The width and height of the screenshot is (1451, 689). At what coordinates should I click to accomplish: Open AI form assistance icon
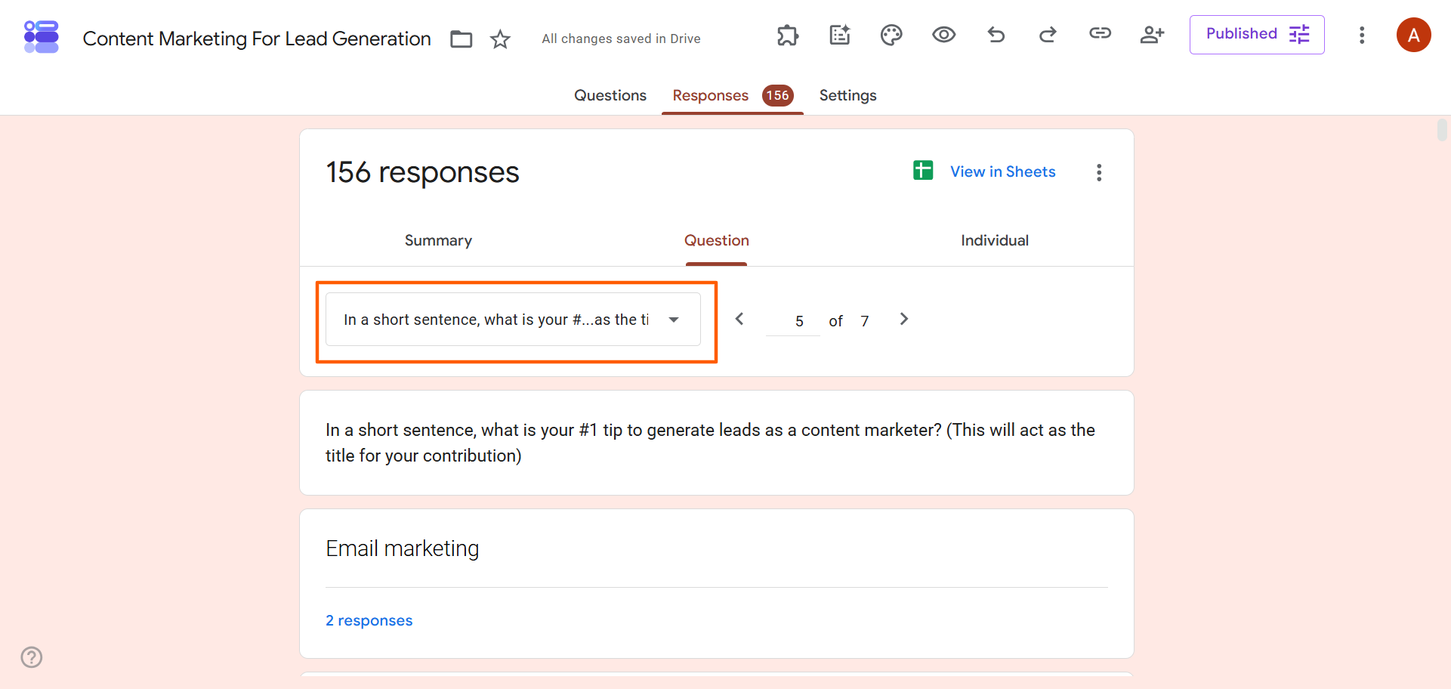point(840,35)
